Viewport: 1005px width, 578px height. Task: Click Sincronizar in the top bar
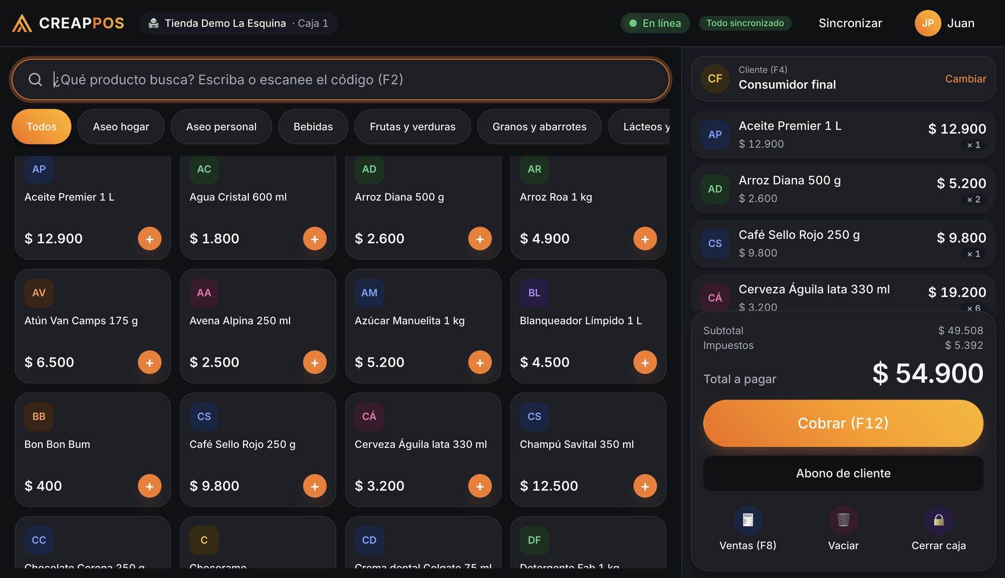[850, 23]
